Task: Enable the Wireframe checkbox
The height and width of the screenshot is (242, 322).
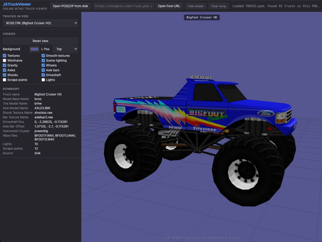Action: (x=5, y=61)
